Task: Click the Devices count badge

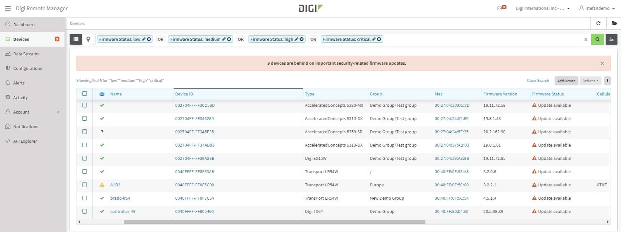Action: click(x=57, y=39)
